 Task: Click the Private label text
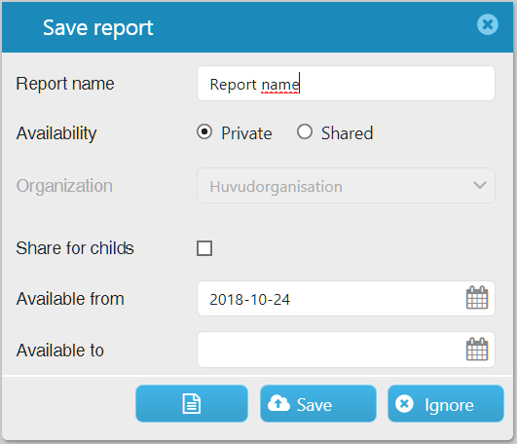246,133
